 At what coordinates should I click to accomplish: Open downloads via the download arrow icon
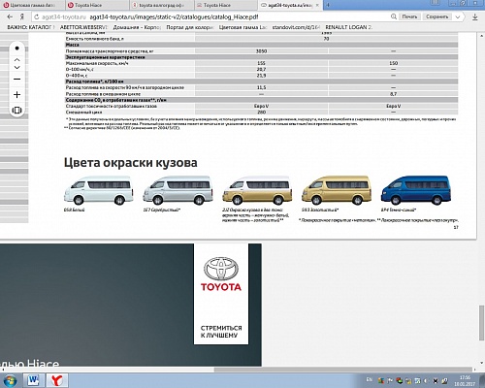(475, 16)
